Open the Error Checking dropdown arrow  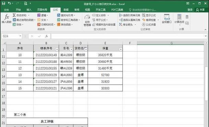coord(158,20)
